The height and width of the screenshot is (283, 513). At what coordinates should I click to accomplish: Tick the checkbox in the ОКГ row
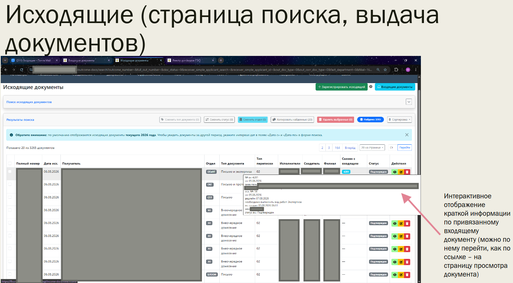point(10,184)
